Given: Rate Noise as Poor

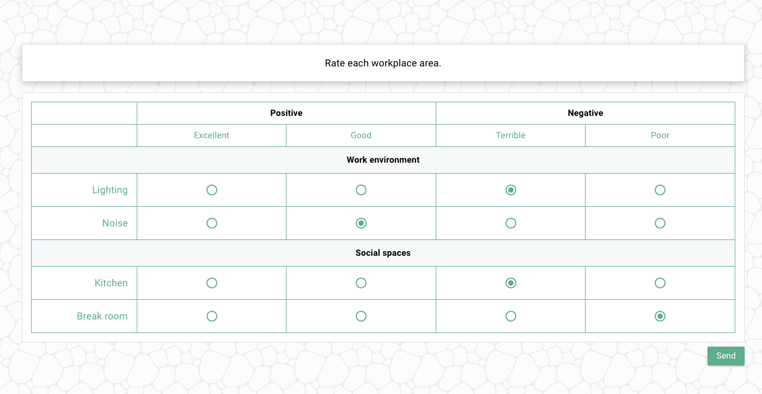Looking at the screenshot, I should (660, 223).
